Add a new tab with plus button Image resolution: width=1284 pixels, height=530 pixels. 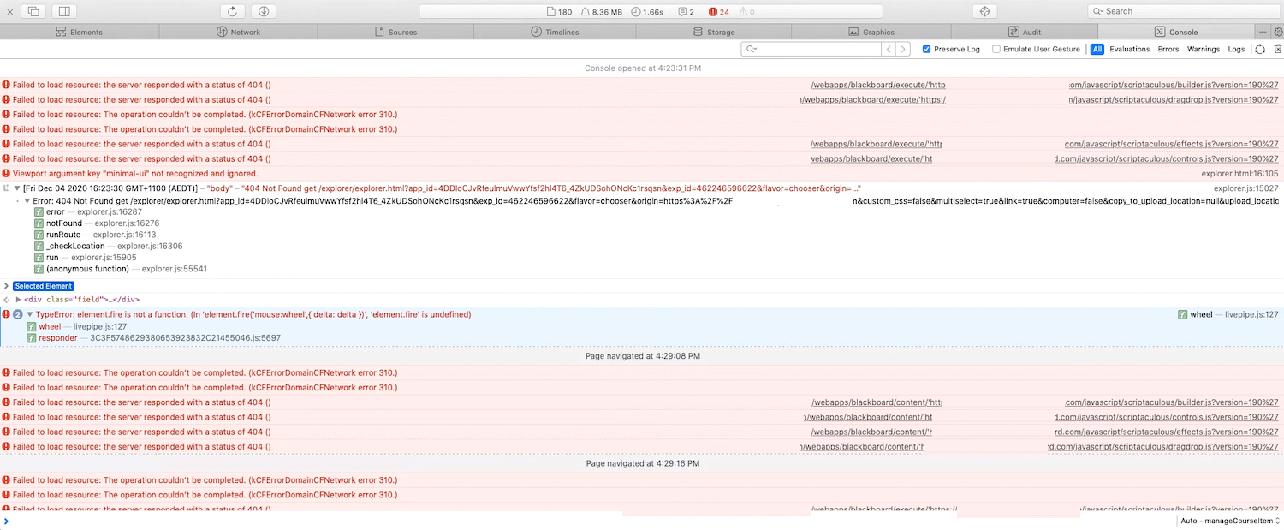point(1263,32)
